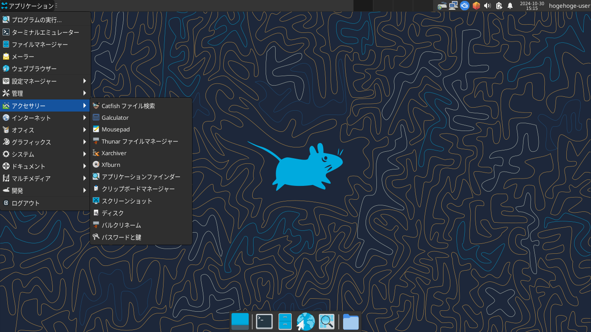The image size is (591, 332).
Task: Expand the マルチメディア submenu arrow
Action: (85, 178)
